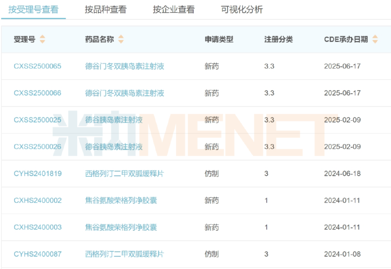Select date 2025-06-17 in CXSS2500066 row
This screenshot has height=269, width=391.
342,93
